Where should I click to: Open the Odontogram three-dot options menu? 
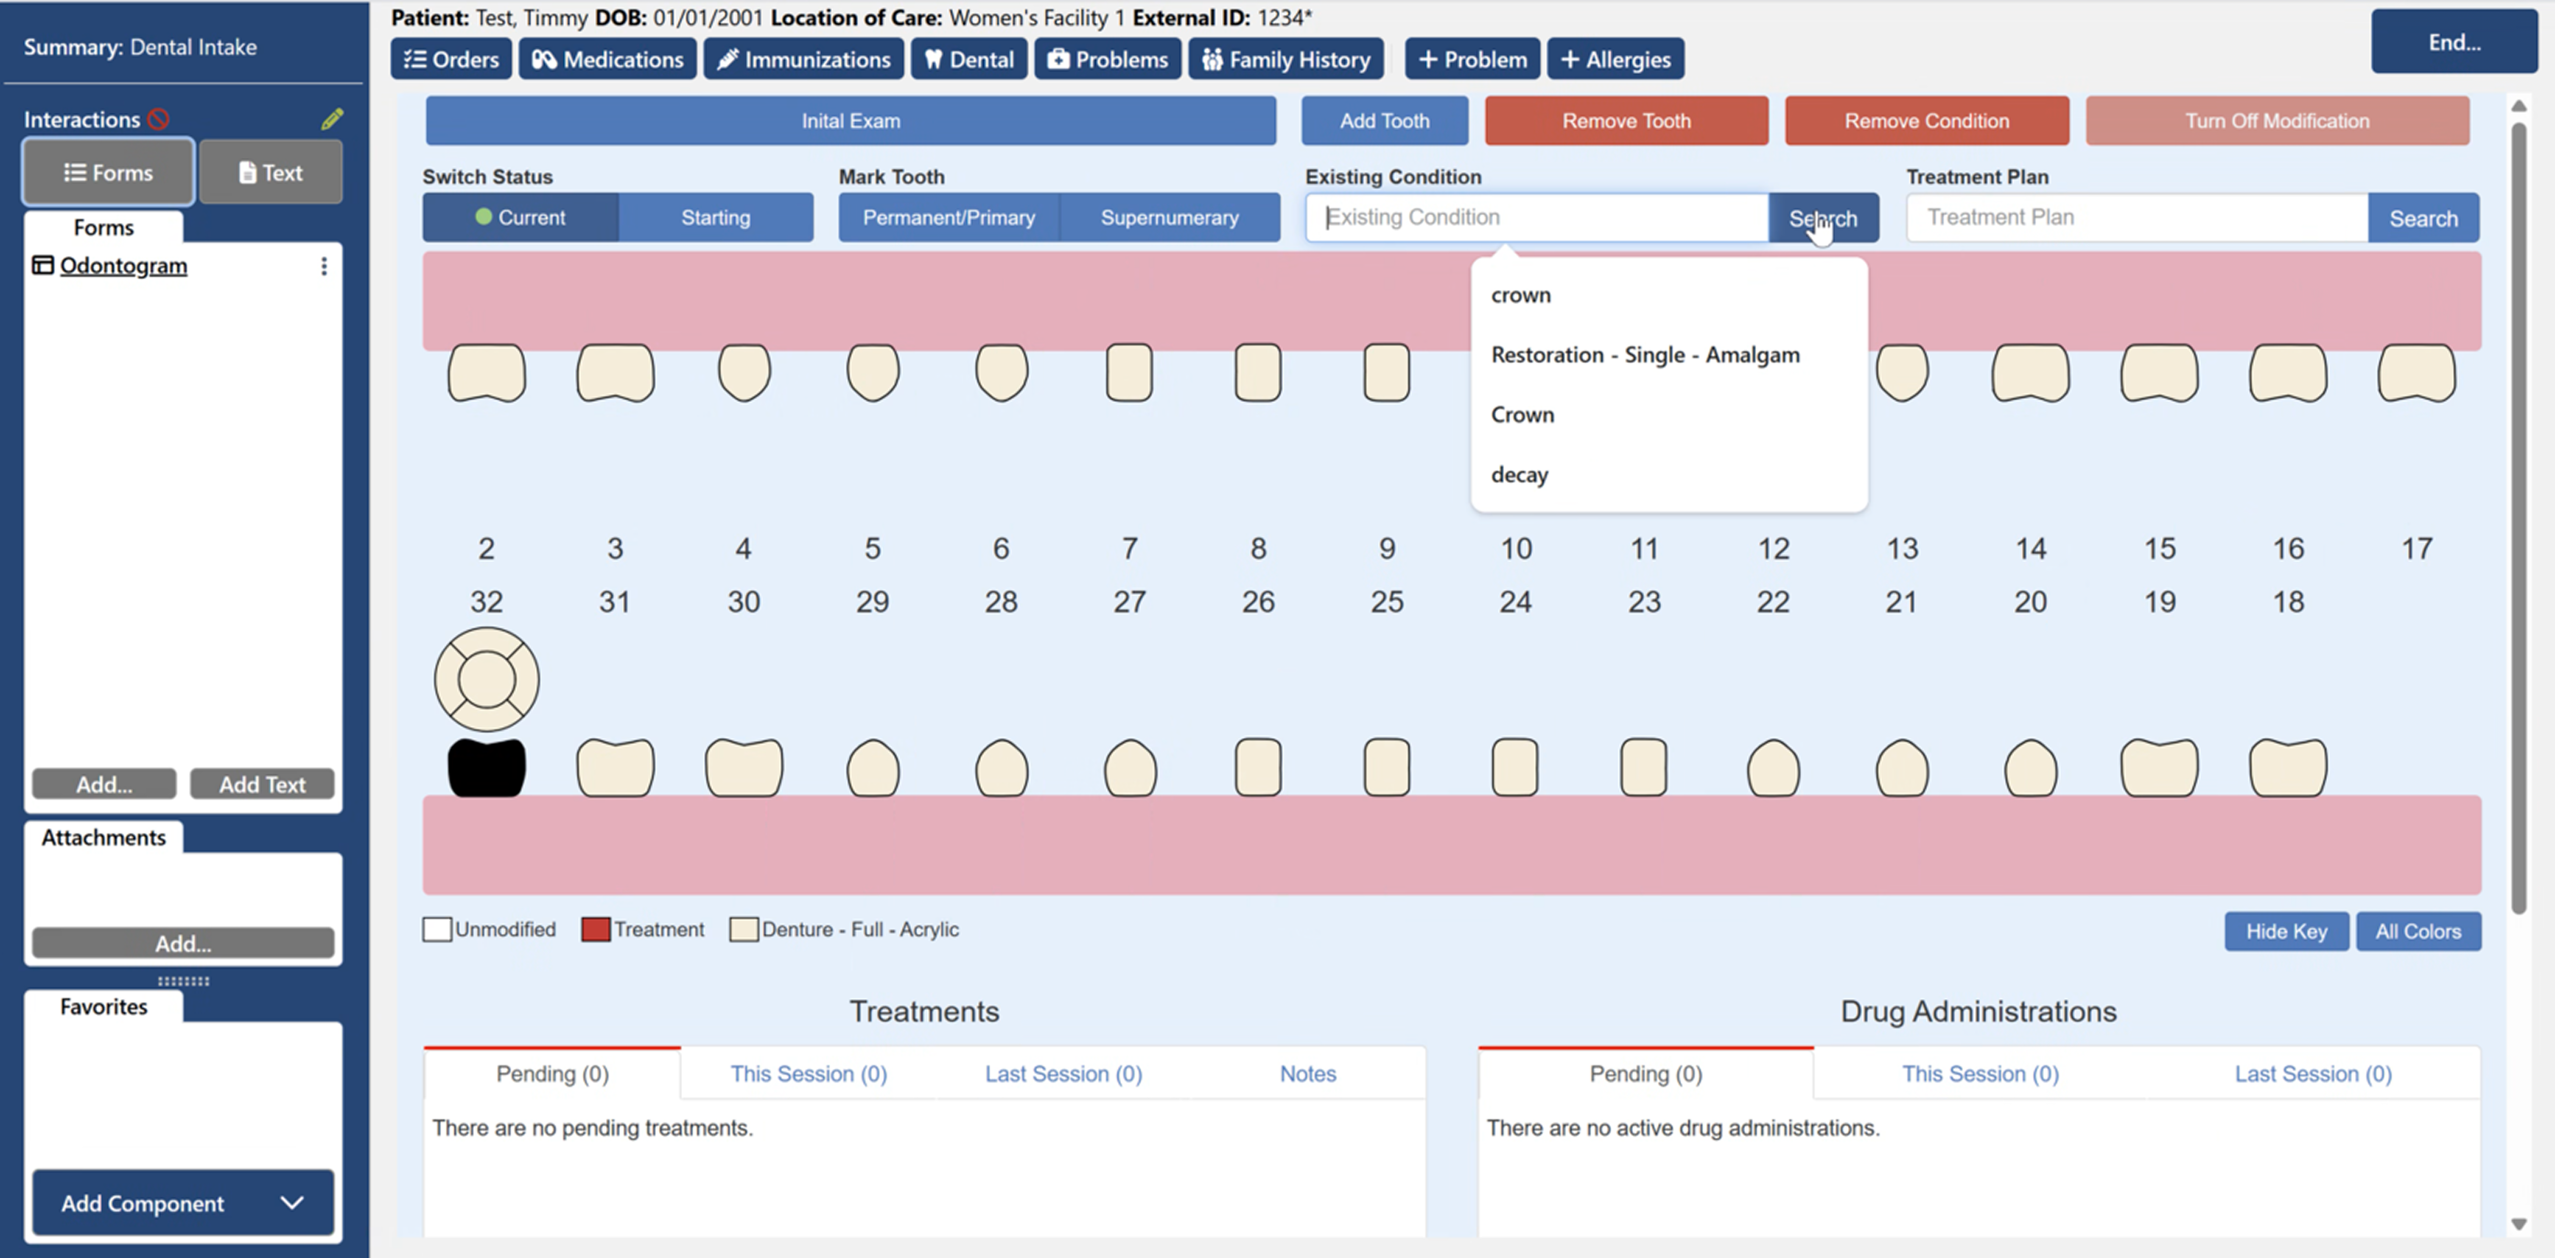click(x=323, y=266)
